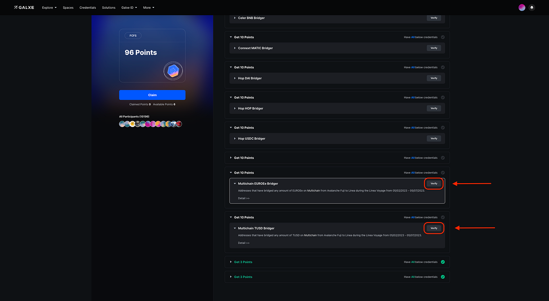Open the Explore dropdown menu
549x301 pixels.
pos(49,7)
